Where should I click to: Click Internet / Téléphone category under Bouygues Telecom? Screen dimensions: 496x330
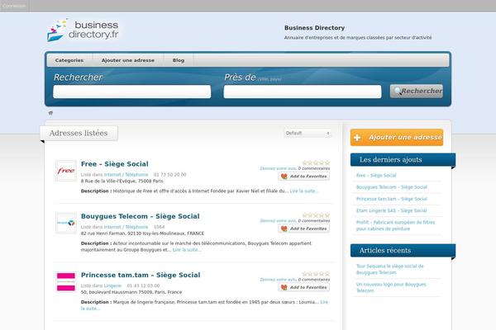point(126,227)
